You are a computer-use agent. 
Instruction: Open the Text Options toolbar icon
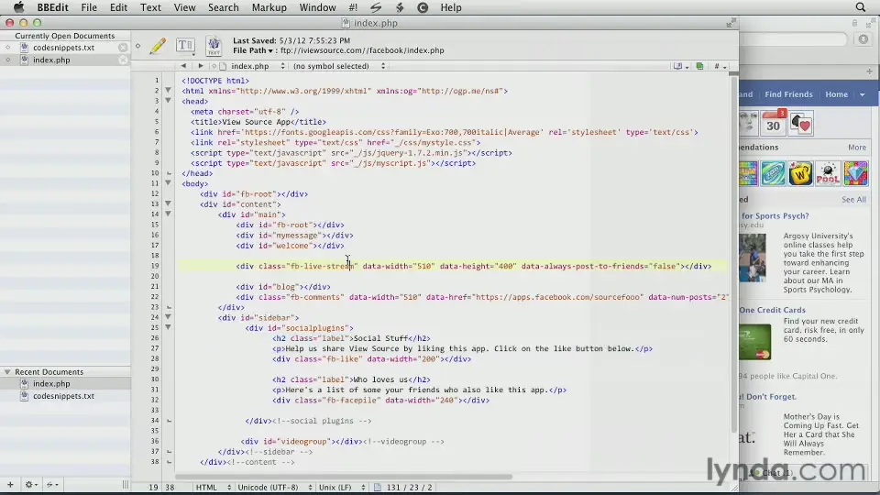185,45
